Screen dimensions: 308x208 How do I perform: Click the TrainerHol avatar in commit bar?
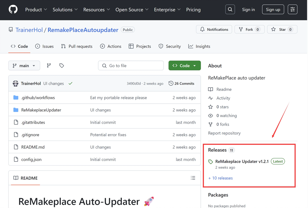[16, 83]
